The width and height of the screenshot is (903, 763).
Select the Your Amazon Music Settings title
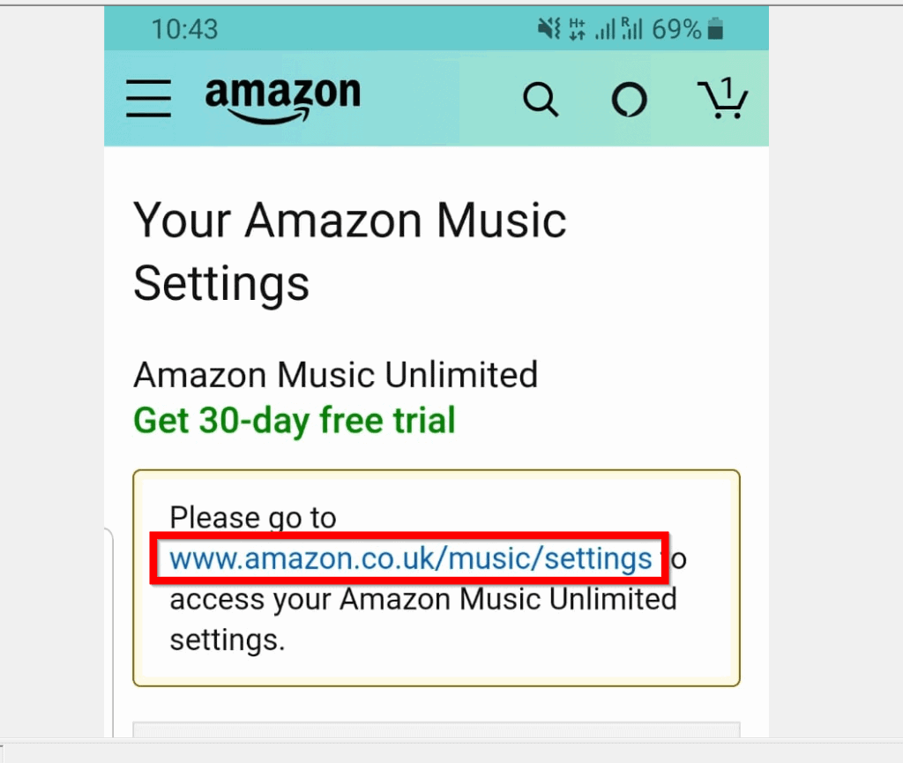[349, 251]
